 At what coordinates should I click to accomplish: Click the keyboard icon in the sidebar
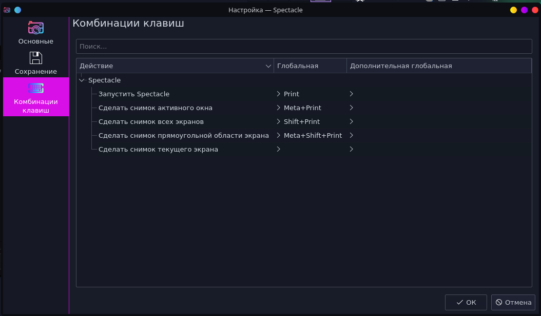coord(36,88)
